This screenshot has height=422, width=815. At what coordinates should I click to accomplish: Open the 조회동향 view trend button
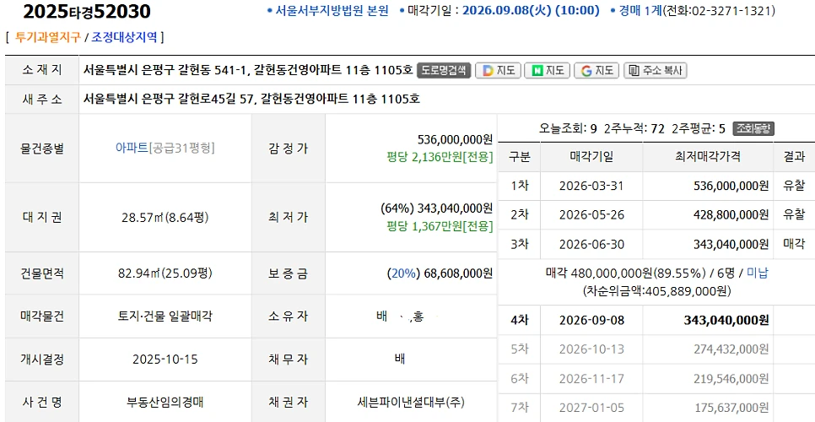pos(753,128)
